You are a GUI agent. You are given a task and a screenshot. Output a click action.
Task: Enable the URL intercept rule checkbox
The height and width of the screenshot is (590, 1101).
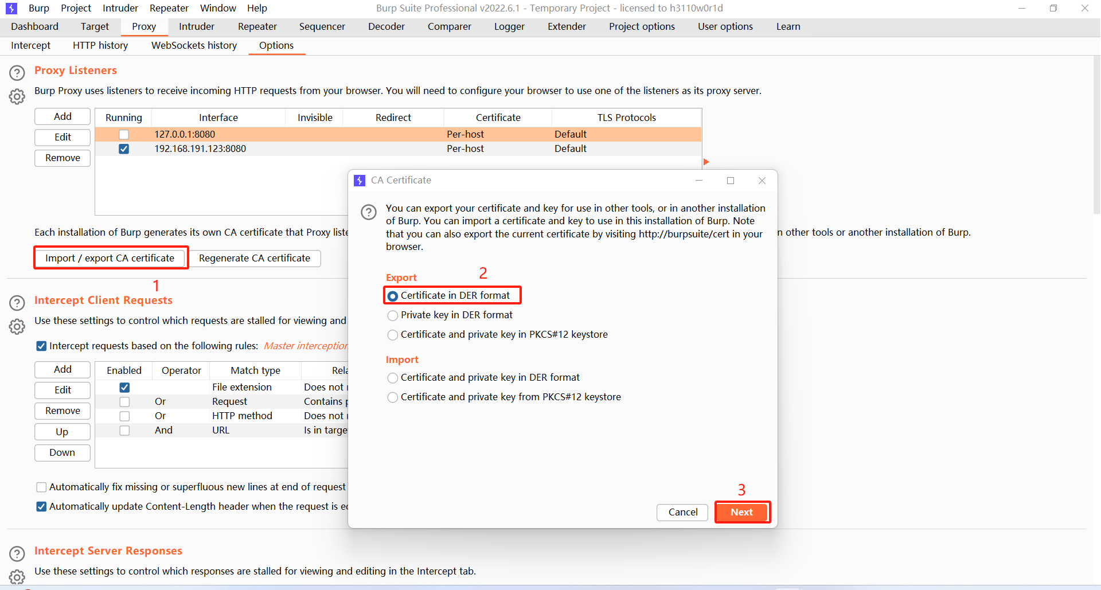124,431
